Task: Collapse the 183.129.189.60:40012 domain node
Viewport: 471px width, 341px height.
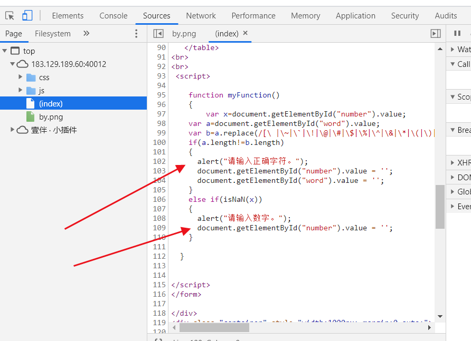Action: click(x=12, y=64)
